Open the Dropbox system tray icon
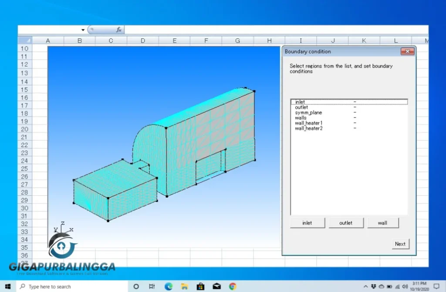 (374, 286)
